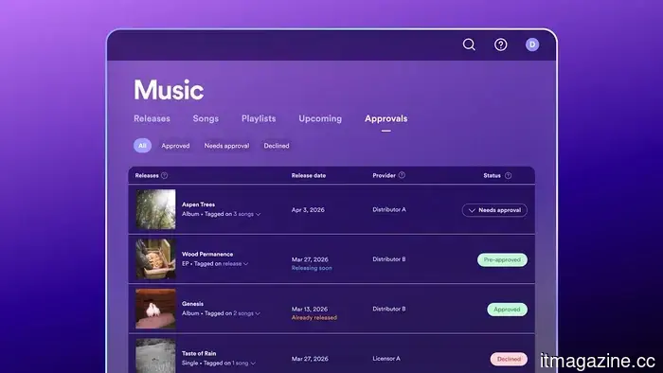The width and height of the screenshot is (663, 373).
Task: Click the Pre-approved status badge
Action: pyautogui.click(x=502, y=259)
